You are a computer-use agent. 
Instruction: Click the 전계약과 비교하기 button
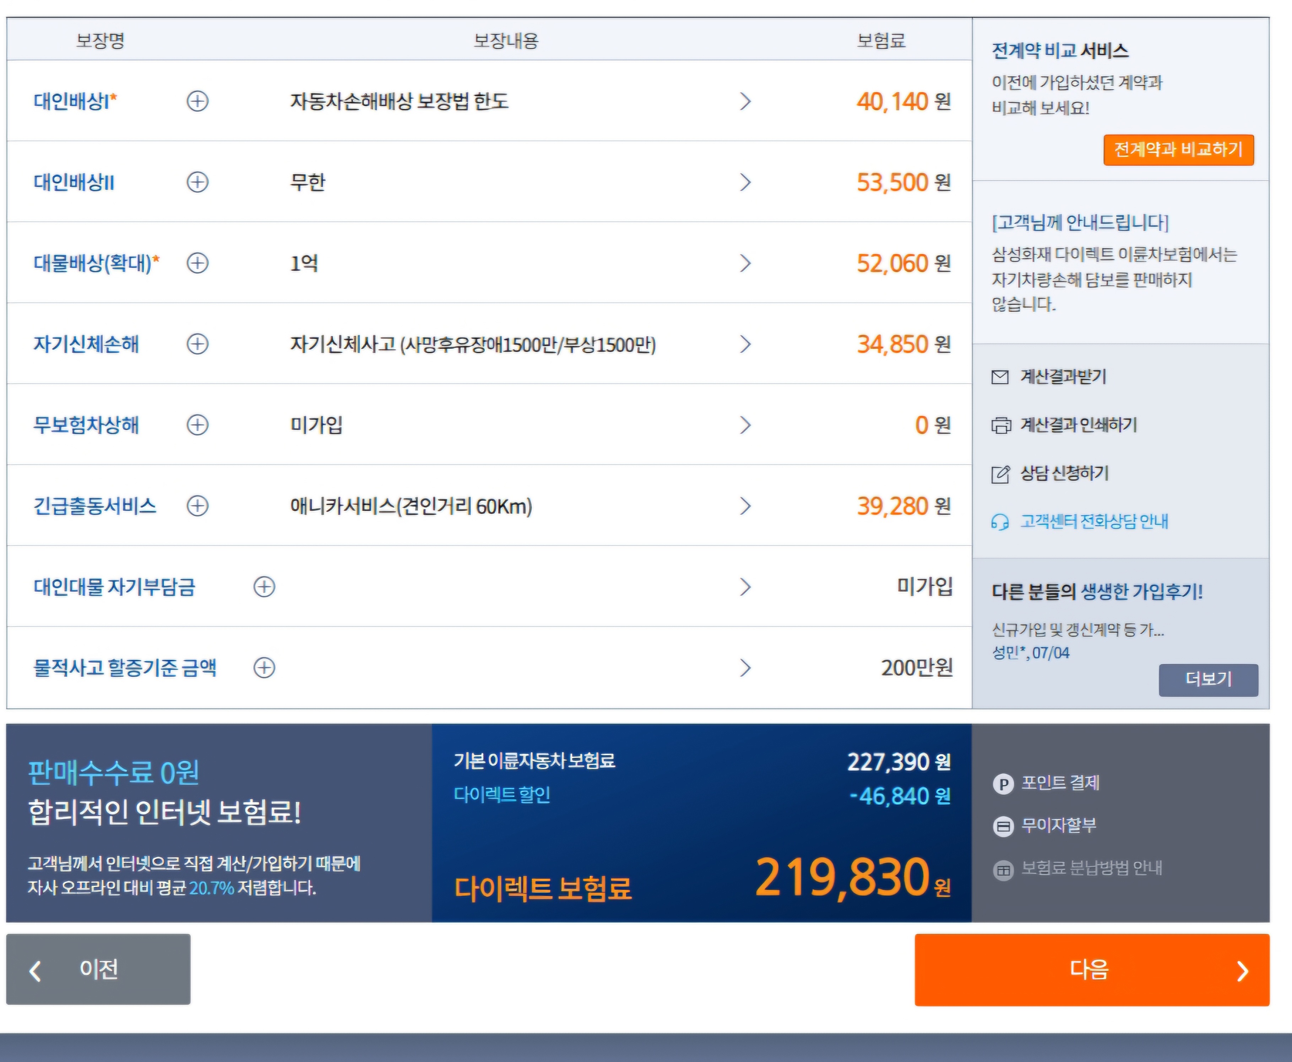pyautogui.click(x=1178, y=150)
